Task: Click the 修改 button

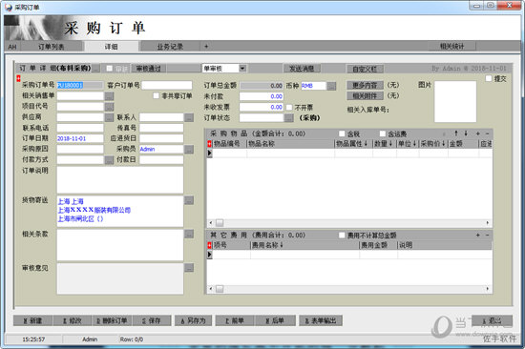Action: point(73,320)
